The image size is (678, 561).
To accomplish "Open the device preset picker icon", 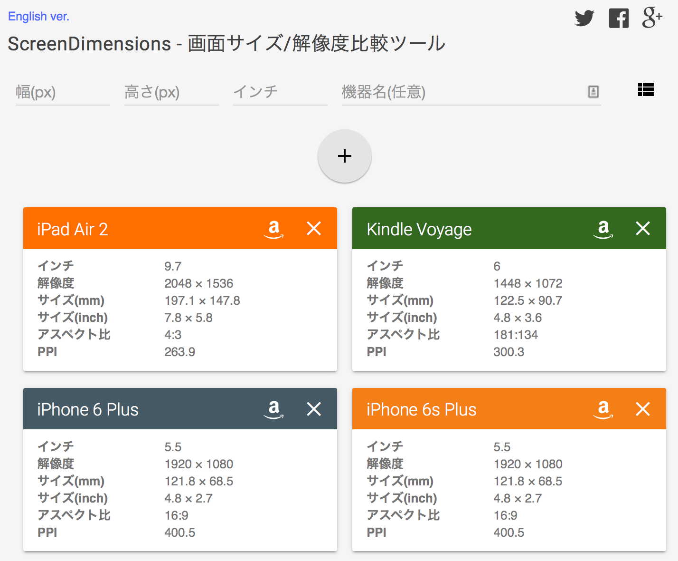I will point(593,92).
